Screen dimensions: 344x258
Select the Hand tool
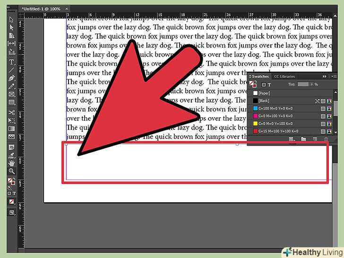point(12,163)
